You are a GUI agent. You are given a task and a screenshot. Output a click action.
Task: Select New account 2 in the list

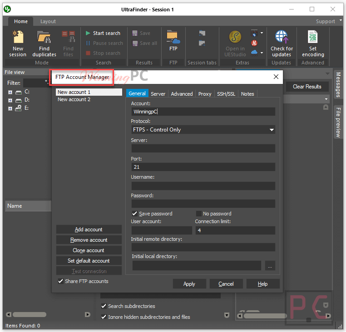[89, 99]
